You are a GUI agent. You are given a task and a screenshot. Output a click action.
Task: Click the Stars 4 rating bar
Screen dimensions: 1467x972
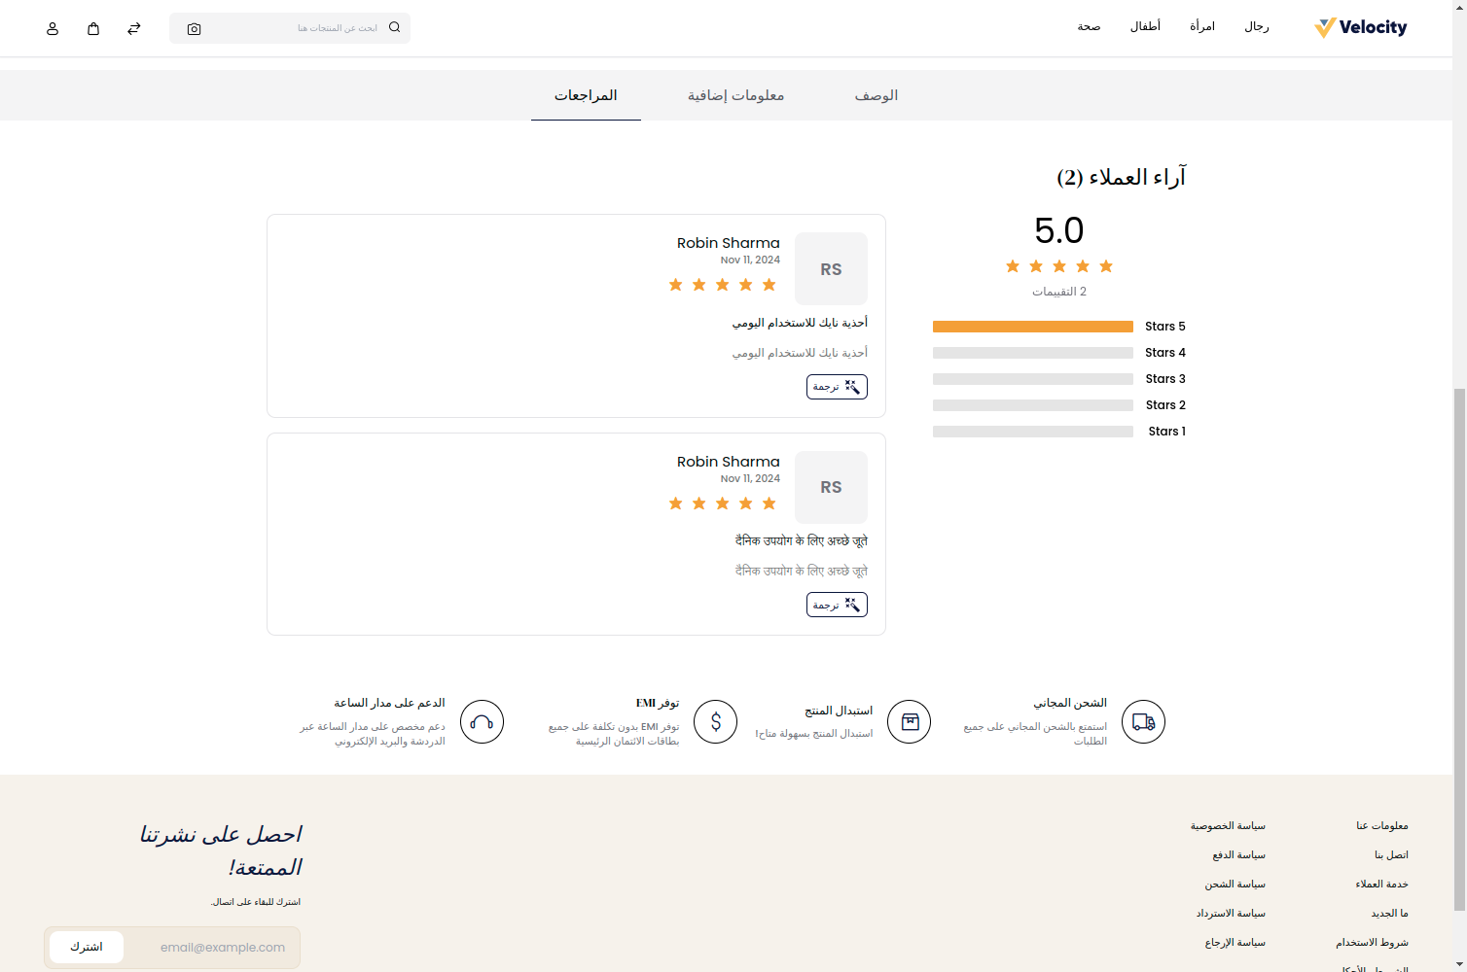pyautogui.click(x=1033, y=353)
